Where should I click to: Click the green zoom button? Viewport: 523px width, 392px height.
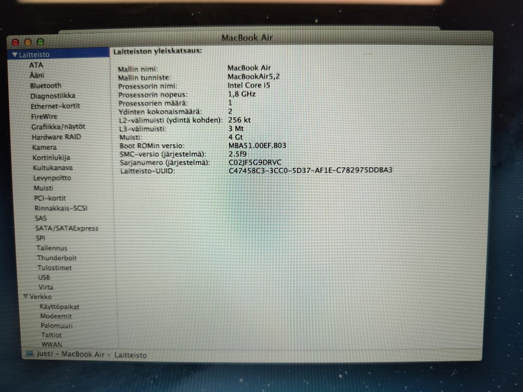[40, 42]
